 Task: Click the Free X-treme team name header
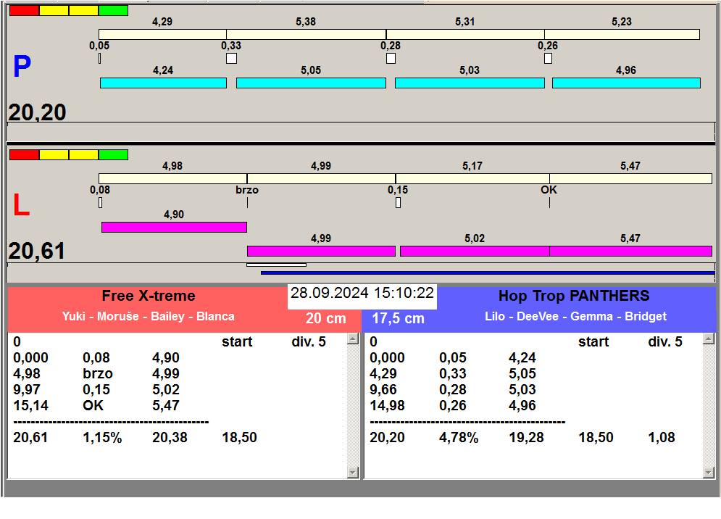click(x=148, y=296)
